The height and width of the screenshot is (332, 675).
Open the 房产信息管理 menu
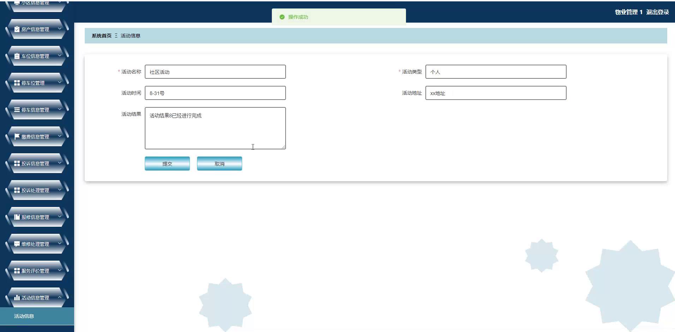[x=37, y=29]
